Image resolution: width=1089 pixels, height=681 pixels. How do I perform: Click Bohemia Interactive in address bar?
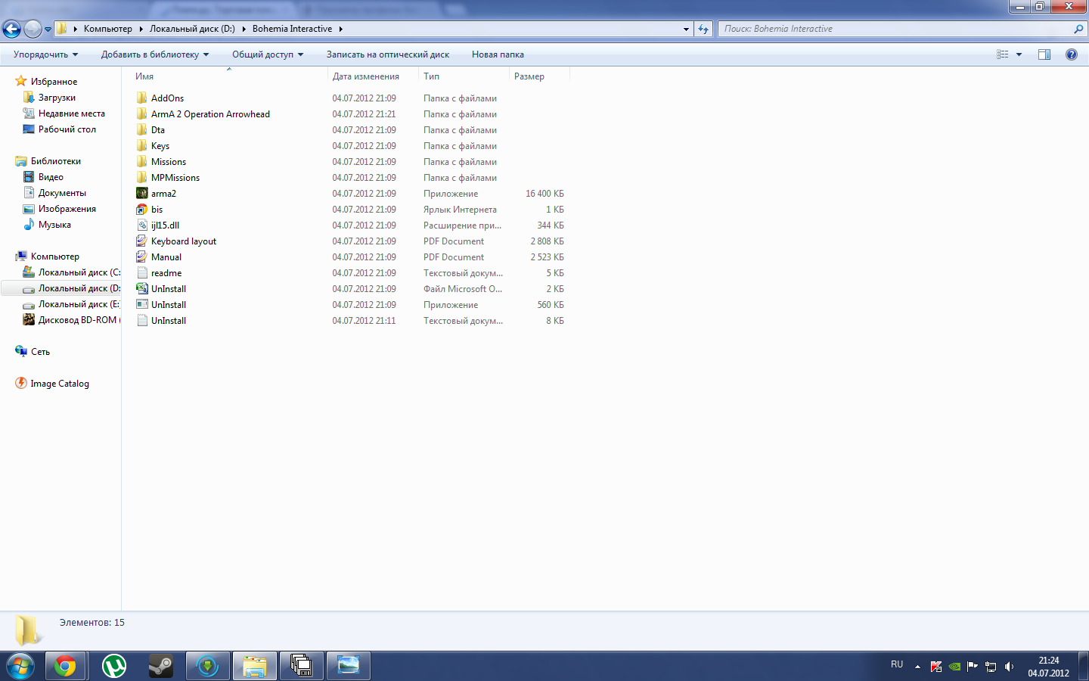(292, 29)
